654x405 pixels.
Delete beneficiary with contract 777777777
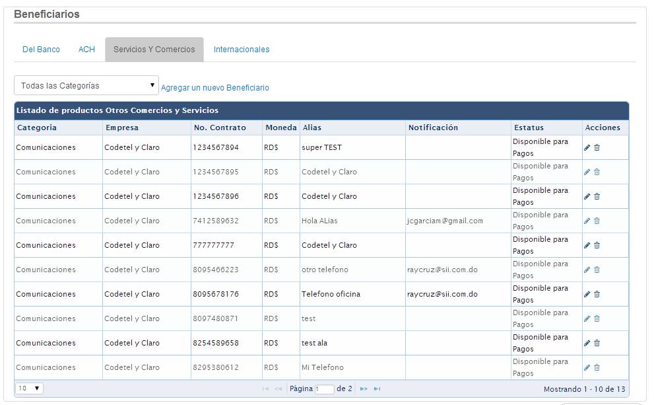(x=597, y=245)
